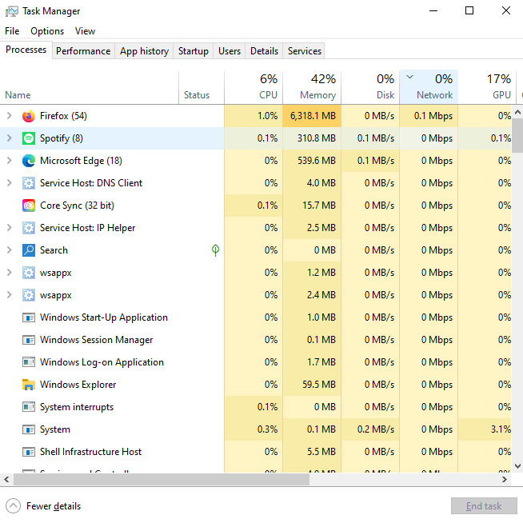Select the Windows Explorer process row

pos(255,385)
